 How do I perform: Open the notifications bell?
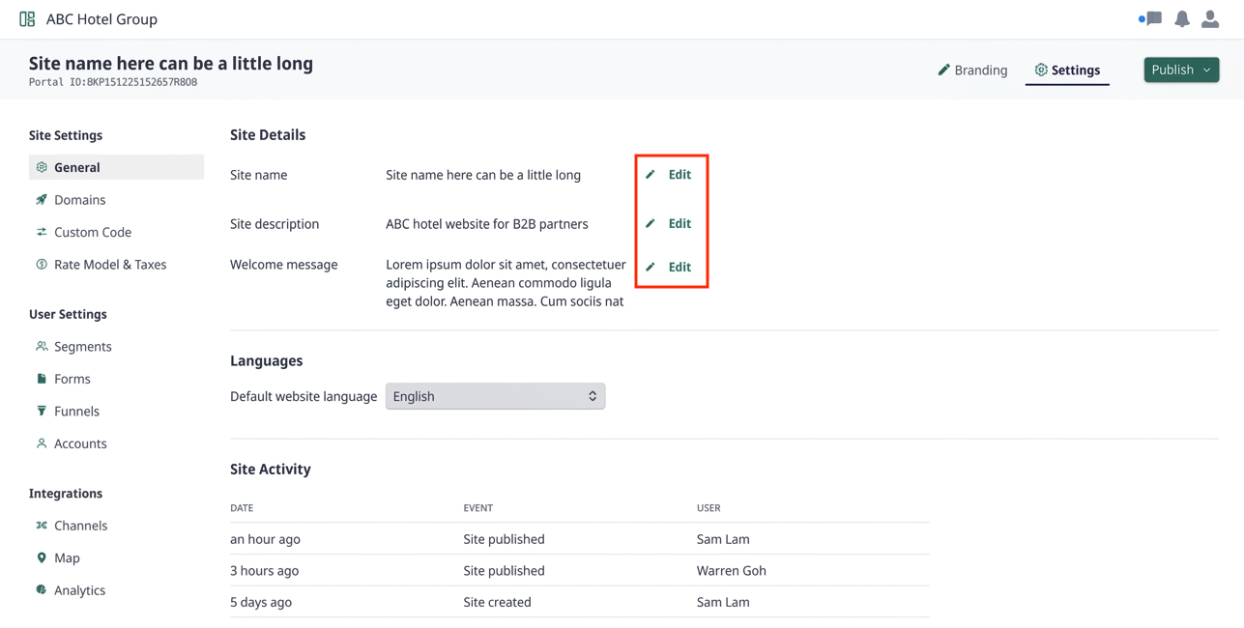click(x=1182, y=18)
